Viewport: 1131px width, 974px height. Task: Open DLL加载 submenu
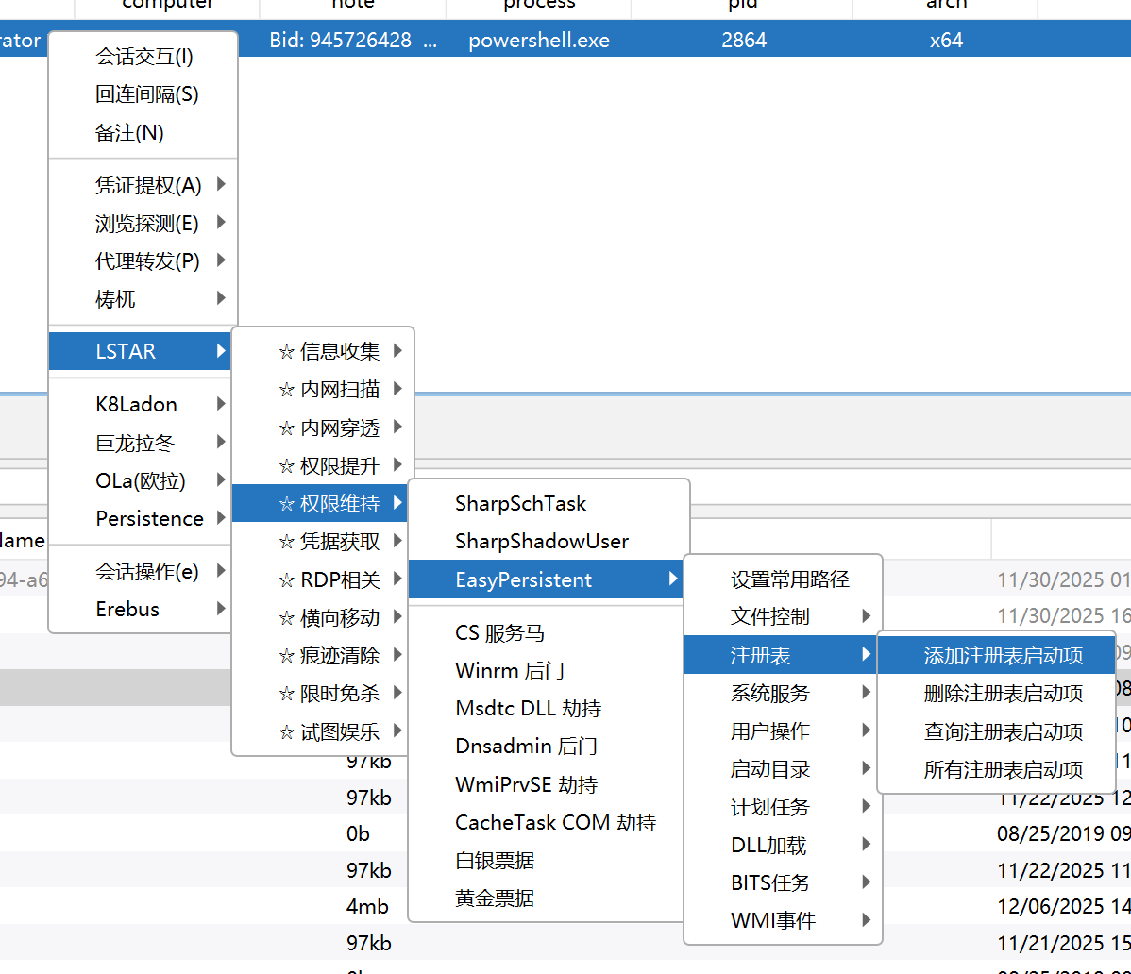(783, 846)
